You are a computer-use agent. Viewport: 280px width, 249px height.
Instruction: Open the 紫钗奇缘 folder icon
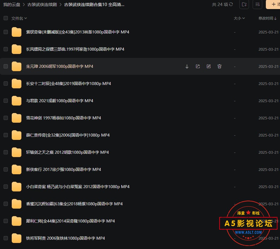point(17,32)
